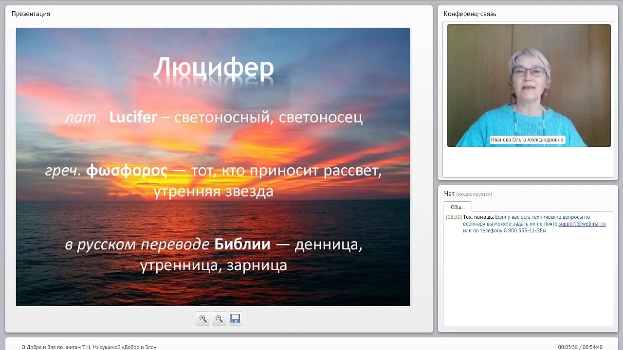Image resolution: width=623 pixels, height=350 pixels.
Task: Select the Конференц-связь panel title
Action: coord(470,14)
